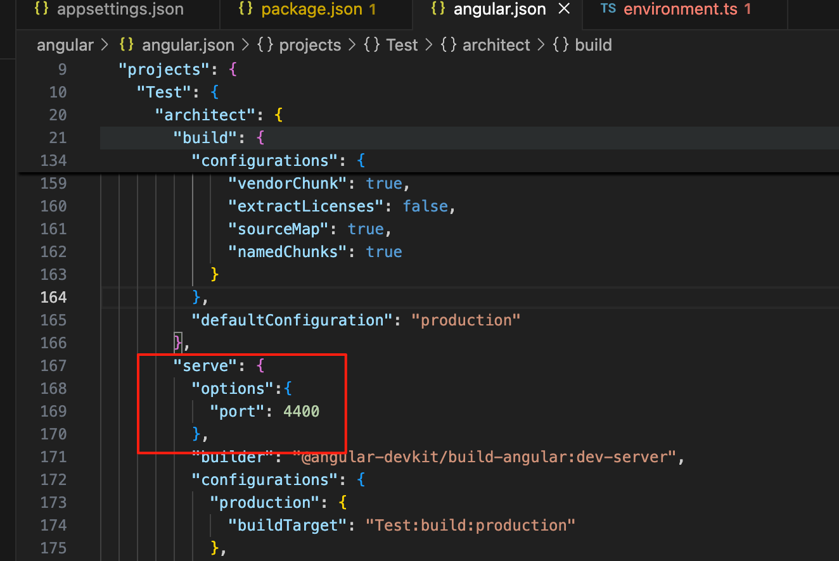This screenshot has height=561, width=839.
Task: Open the build breadcrumb dropdown
Action: (x=593, y=46)
